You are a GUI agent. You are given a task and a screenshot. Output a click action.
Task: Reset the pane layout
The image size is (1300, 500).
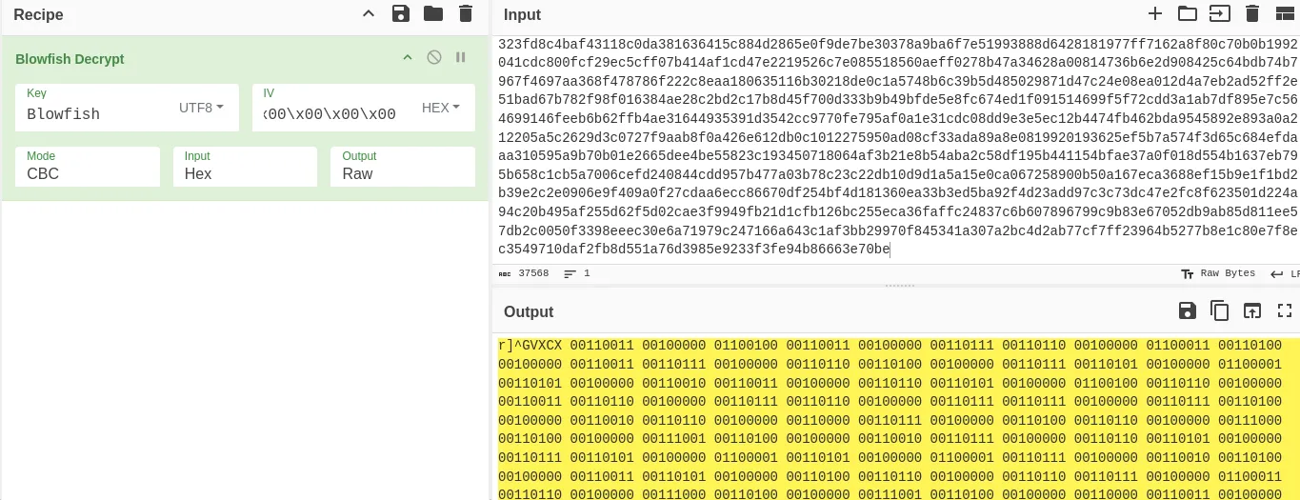[1285, 13]
